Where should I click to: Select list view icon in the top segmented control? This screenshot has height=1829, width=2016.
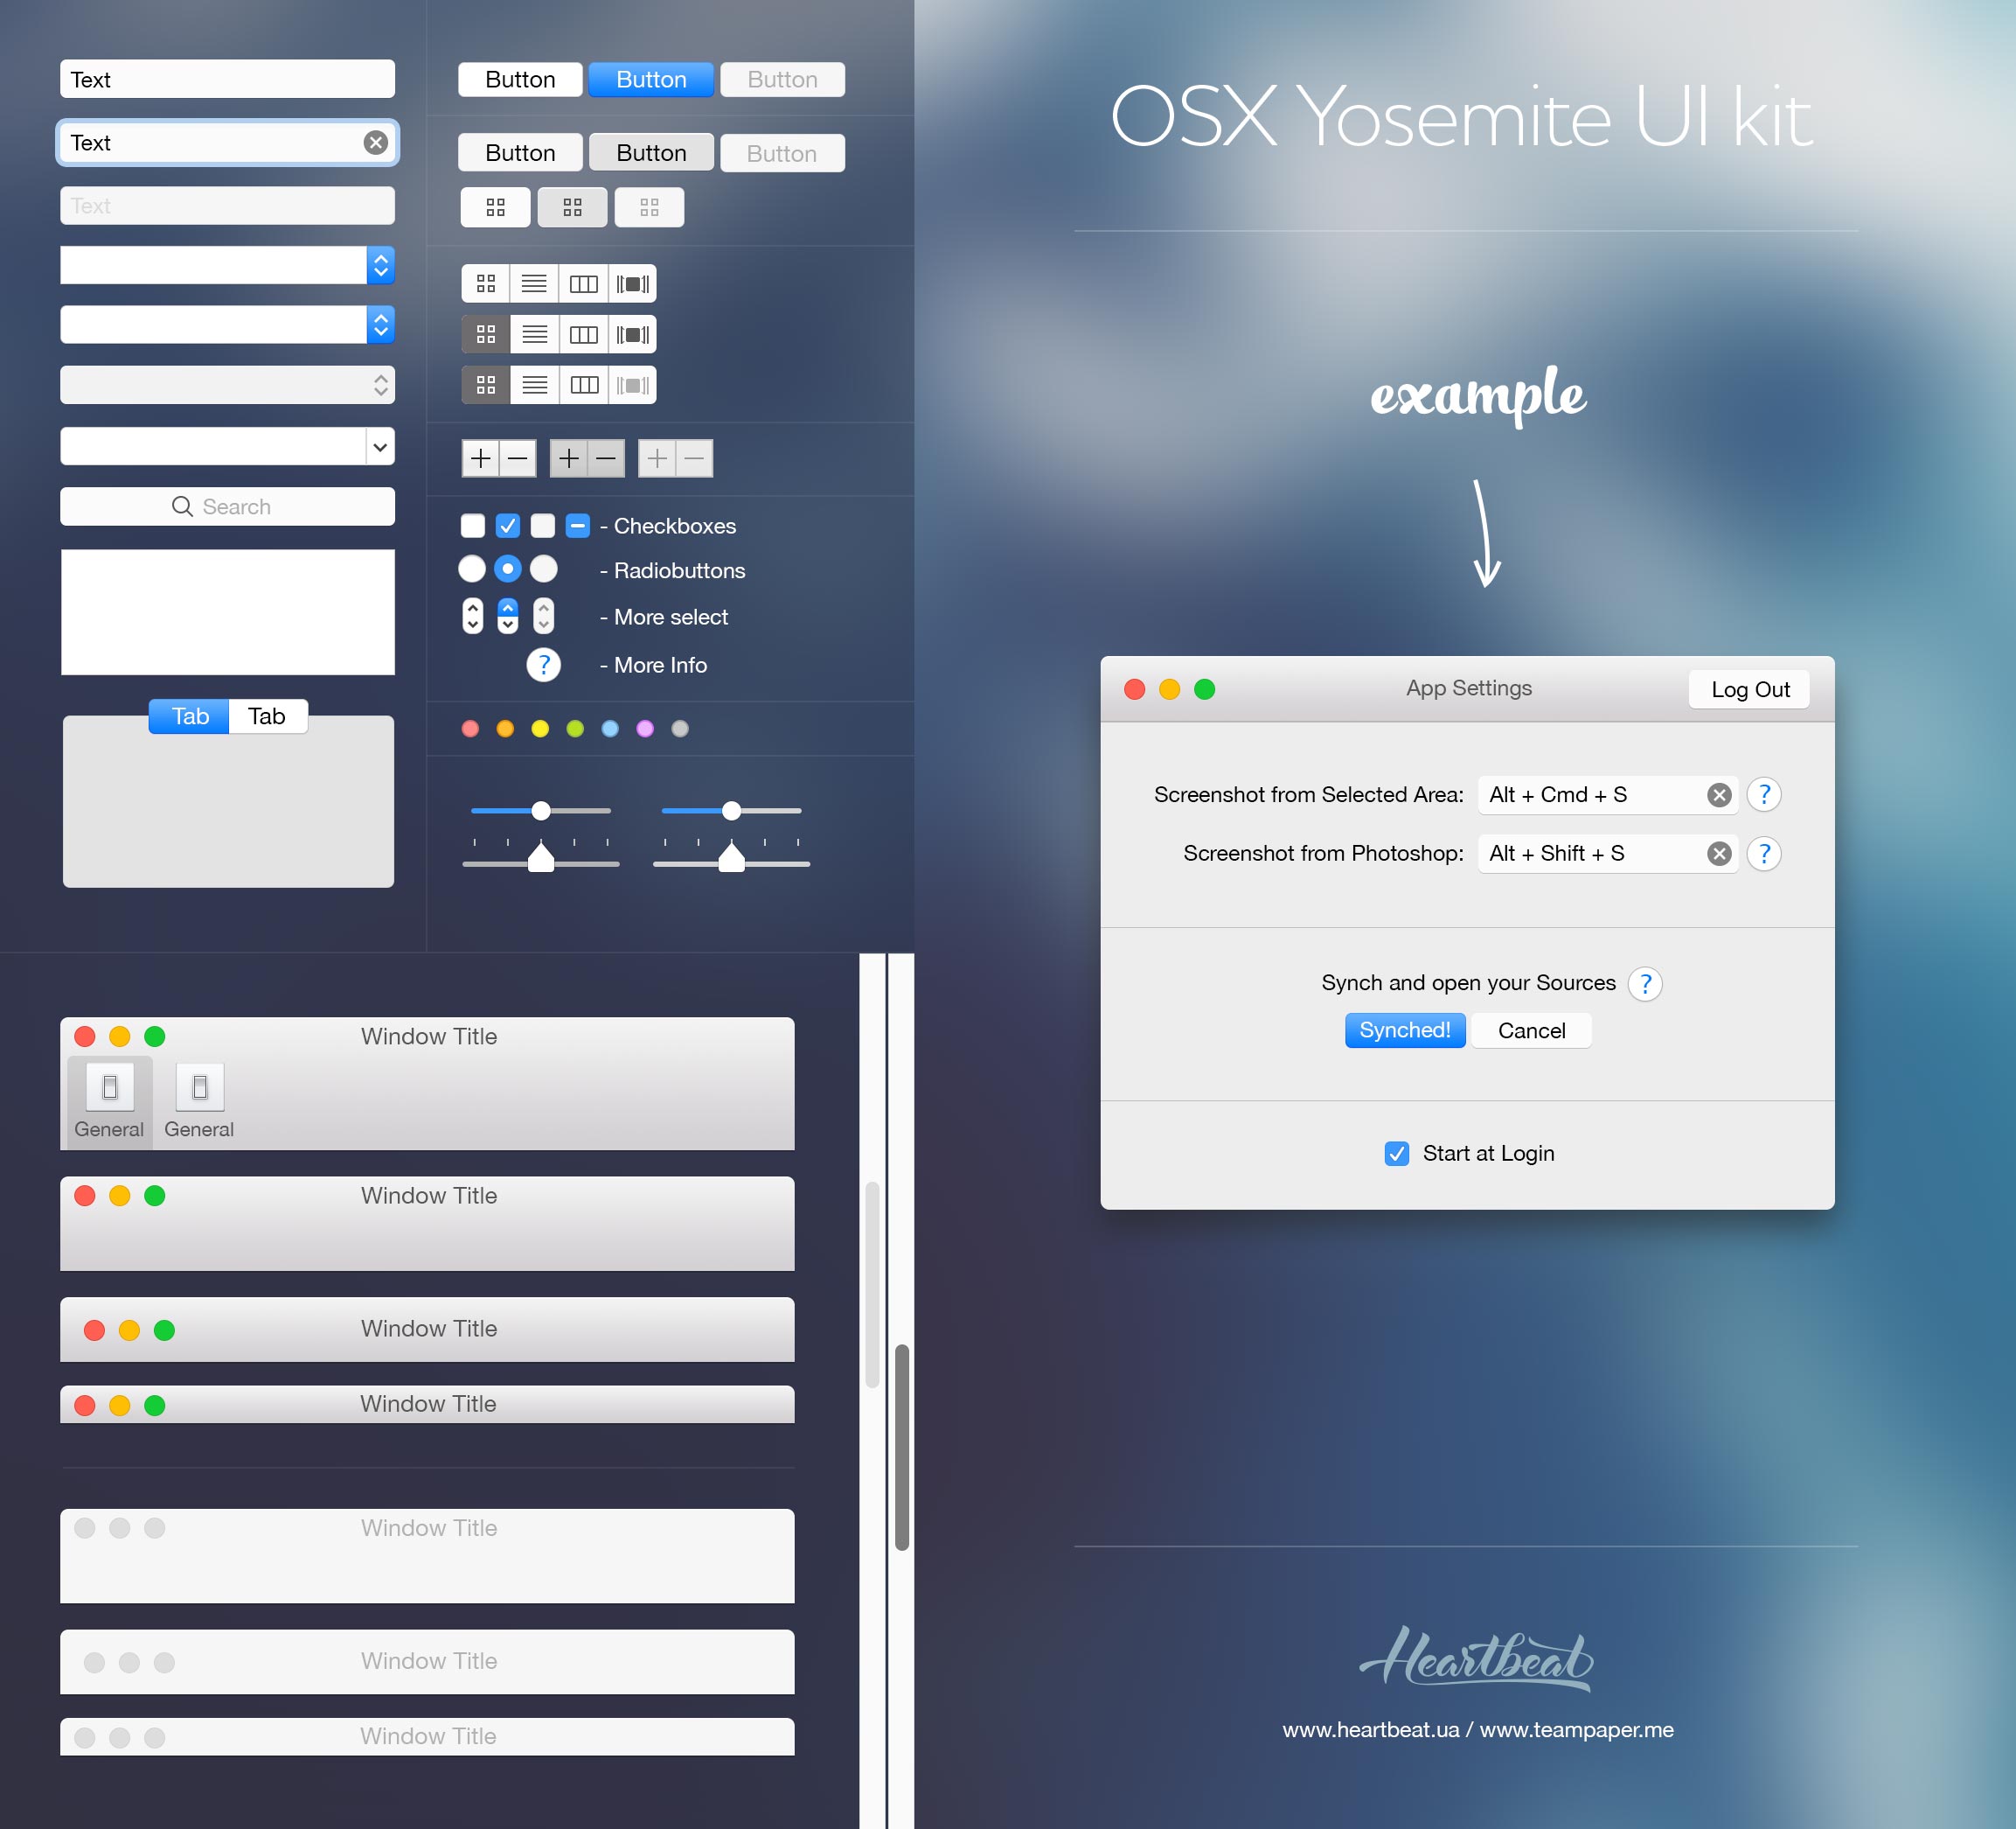(x=534, y=284)
